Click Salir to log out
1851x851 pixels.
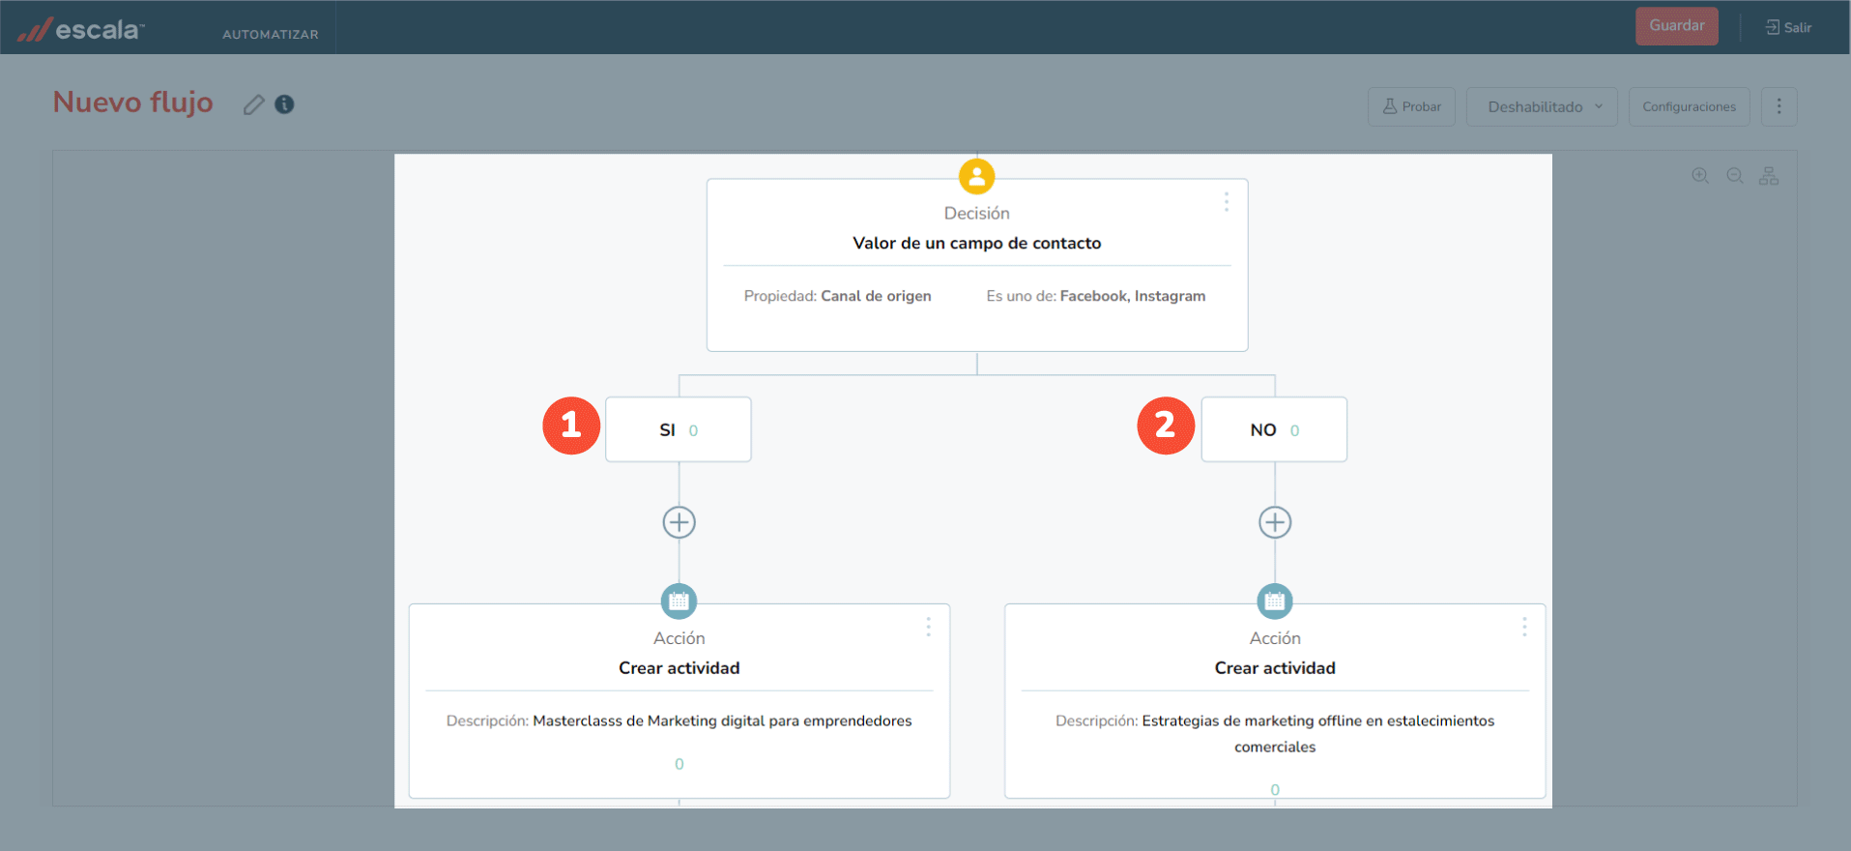[x=1788, y=27]
